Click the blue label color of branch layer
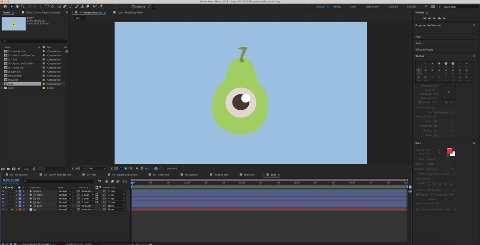 click(20, 191)
